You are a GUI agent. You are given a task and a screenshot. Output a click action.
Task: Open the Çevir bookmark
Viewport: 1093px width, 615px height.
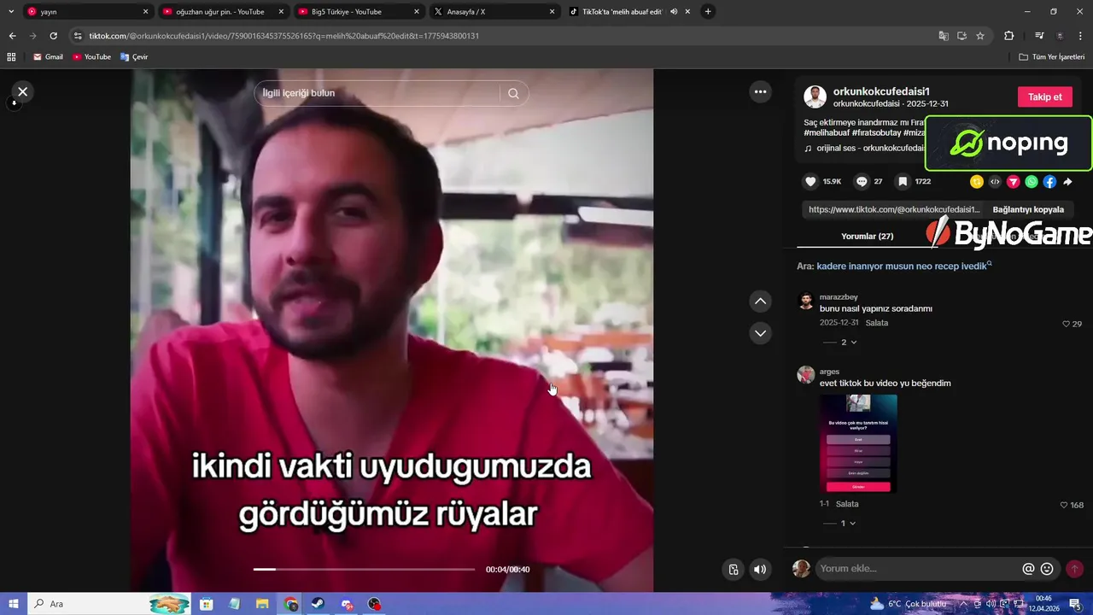click(x=134, y=57)
